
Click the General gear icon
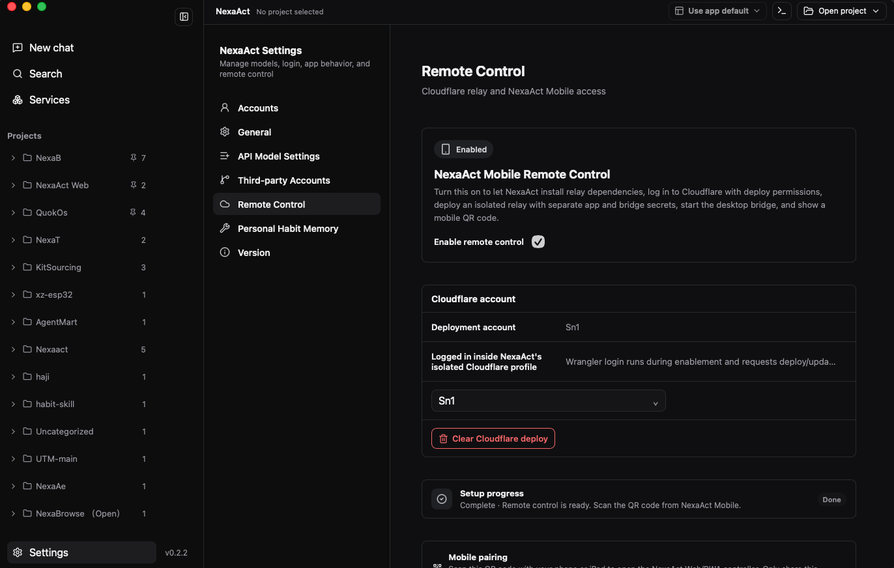[x=225, y=132]
